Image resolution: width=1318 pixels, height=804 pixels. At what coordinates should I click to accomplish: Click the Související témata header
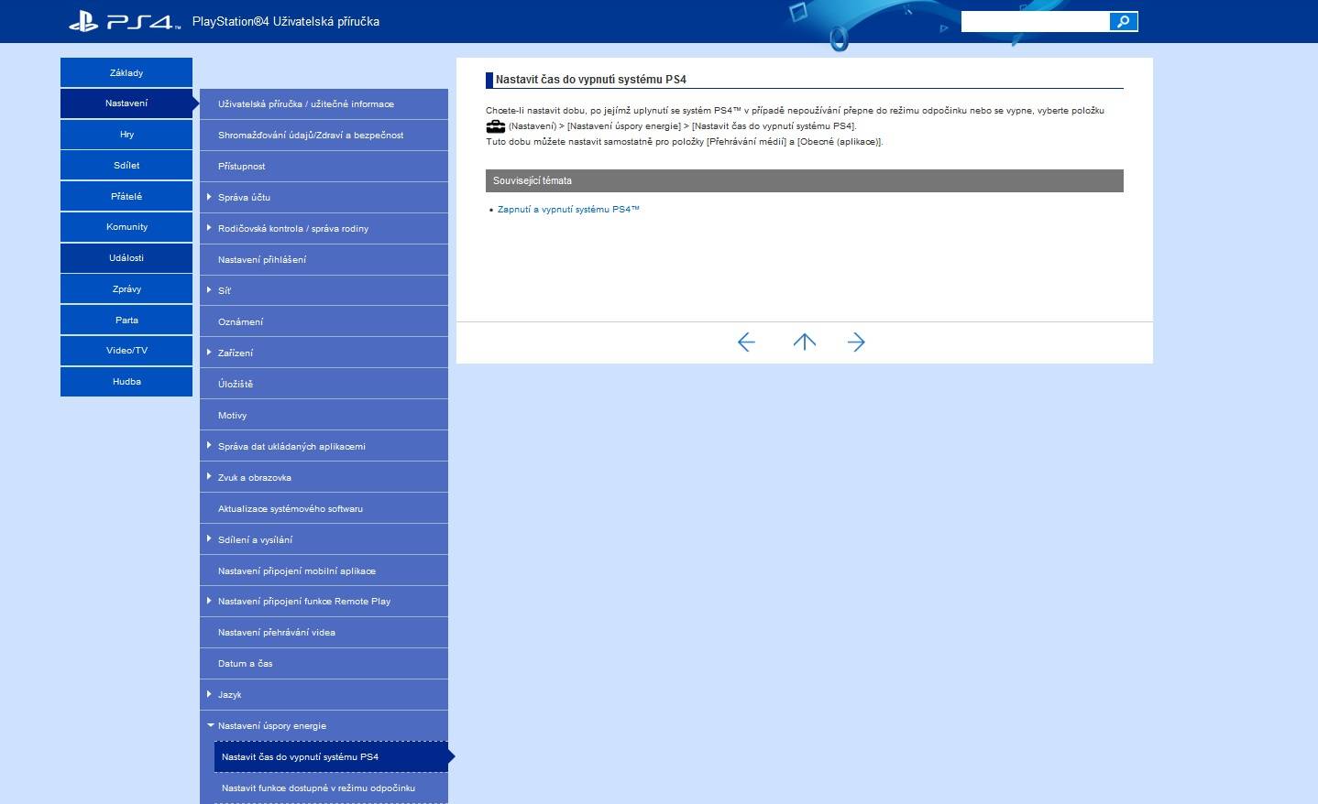click(804, 180)
